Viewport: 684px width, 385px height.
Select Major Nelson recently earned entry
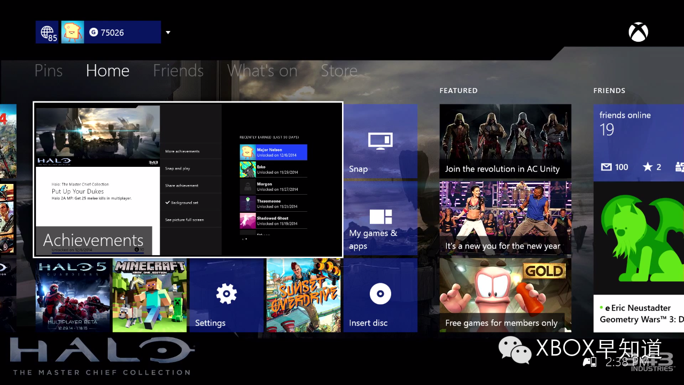coord(274,152)
